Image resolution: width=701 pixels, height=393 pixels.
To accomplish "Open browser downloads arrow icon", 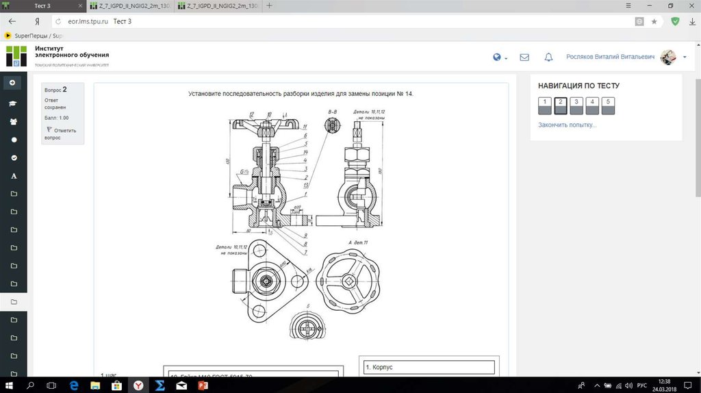I will coord(691,21).
